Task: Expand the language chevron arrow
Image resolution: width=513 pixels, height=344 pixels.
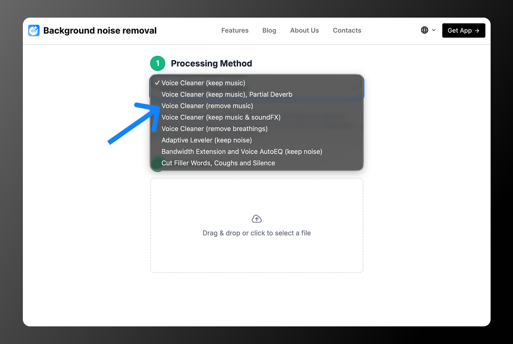Action: tap(433, 30)
